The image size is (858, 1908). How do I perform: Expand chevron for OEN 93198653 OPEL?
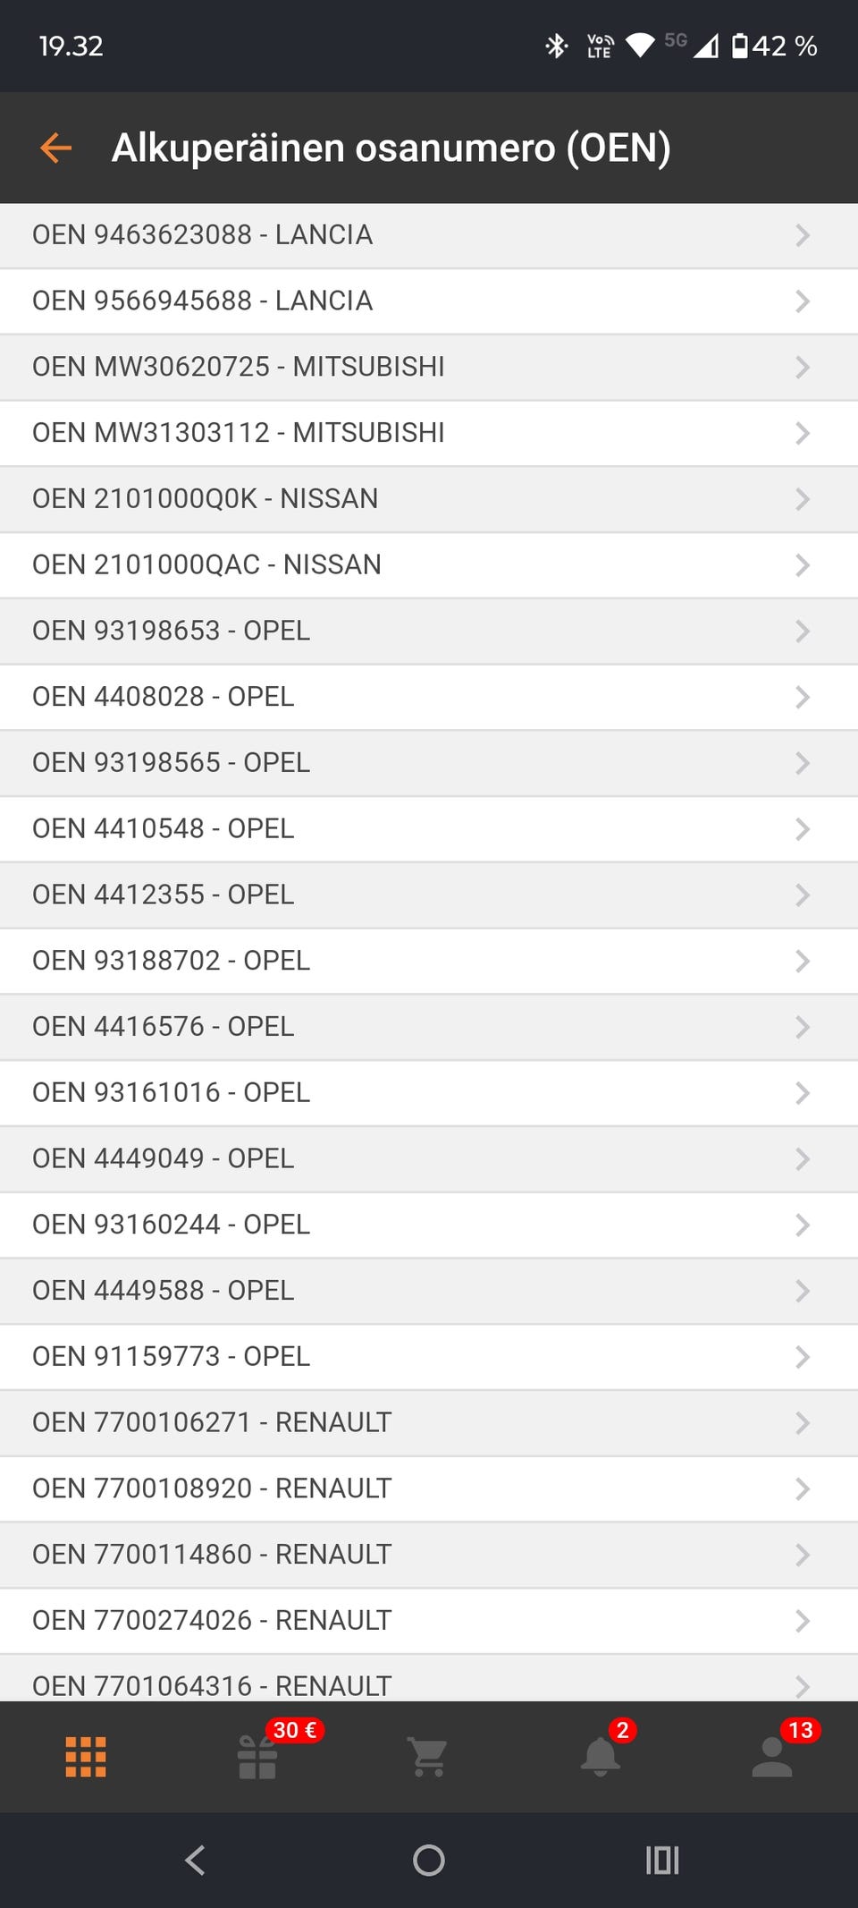802,632
